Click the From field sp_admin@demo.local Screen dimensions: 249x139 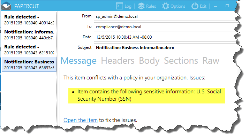165,16
